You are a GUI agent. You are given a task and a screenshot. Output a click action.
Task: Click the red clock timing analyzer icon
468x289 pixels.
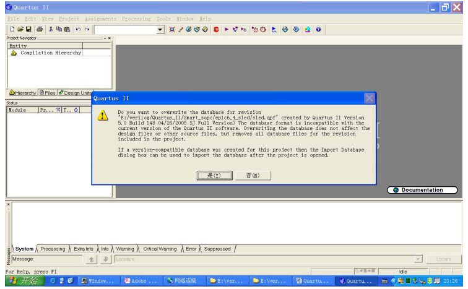pyautogui.click(x=263, y=29)
